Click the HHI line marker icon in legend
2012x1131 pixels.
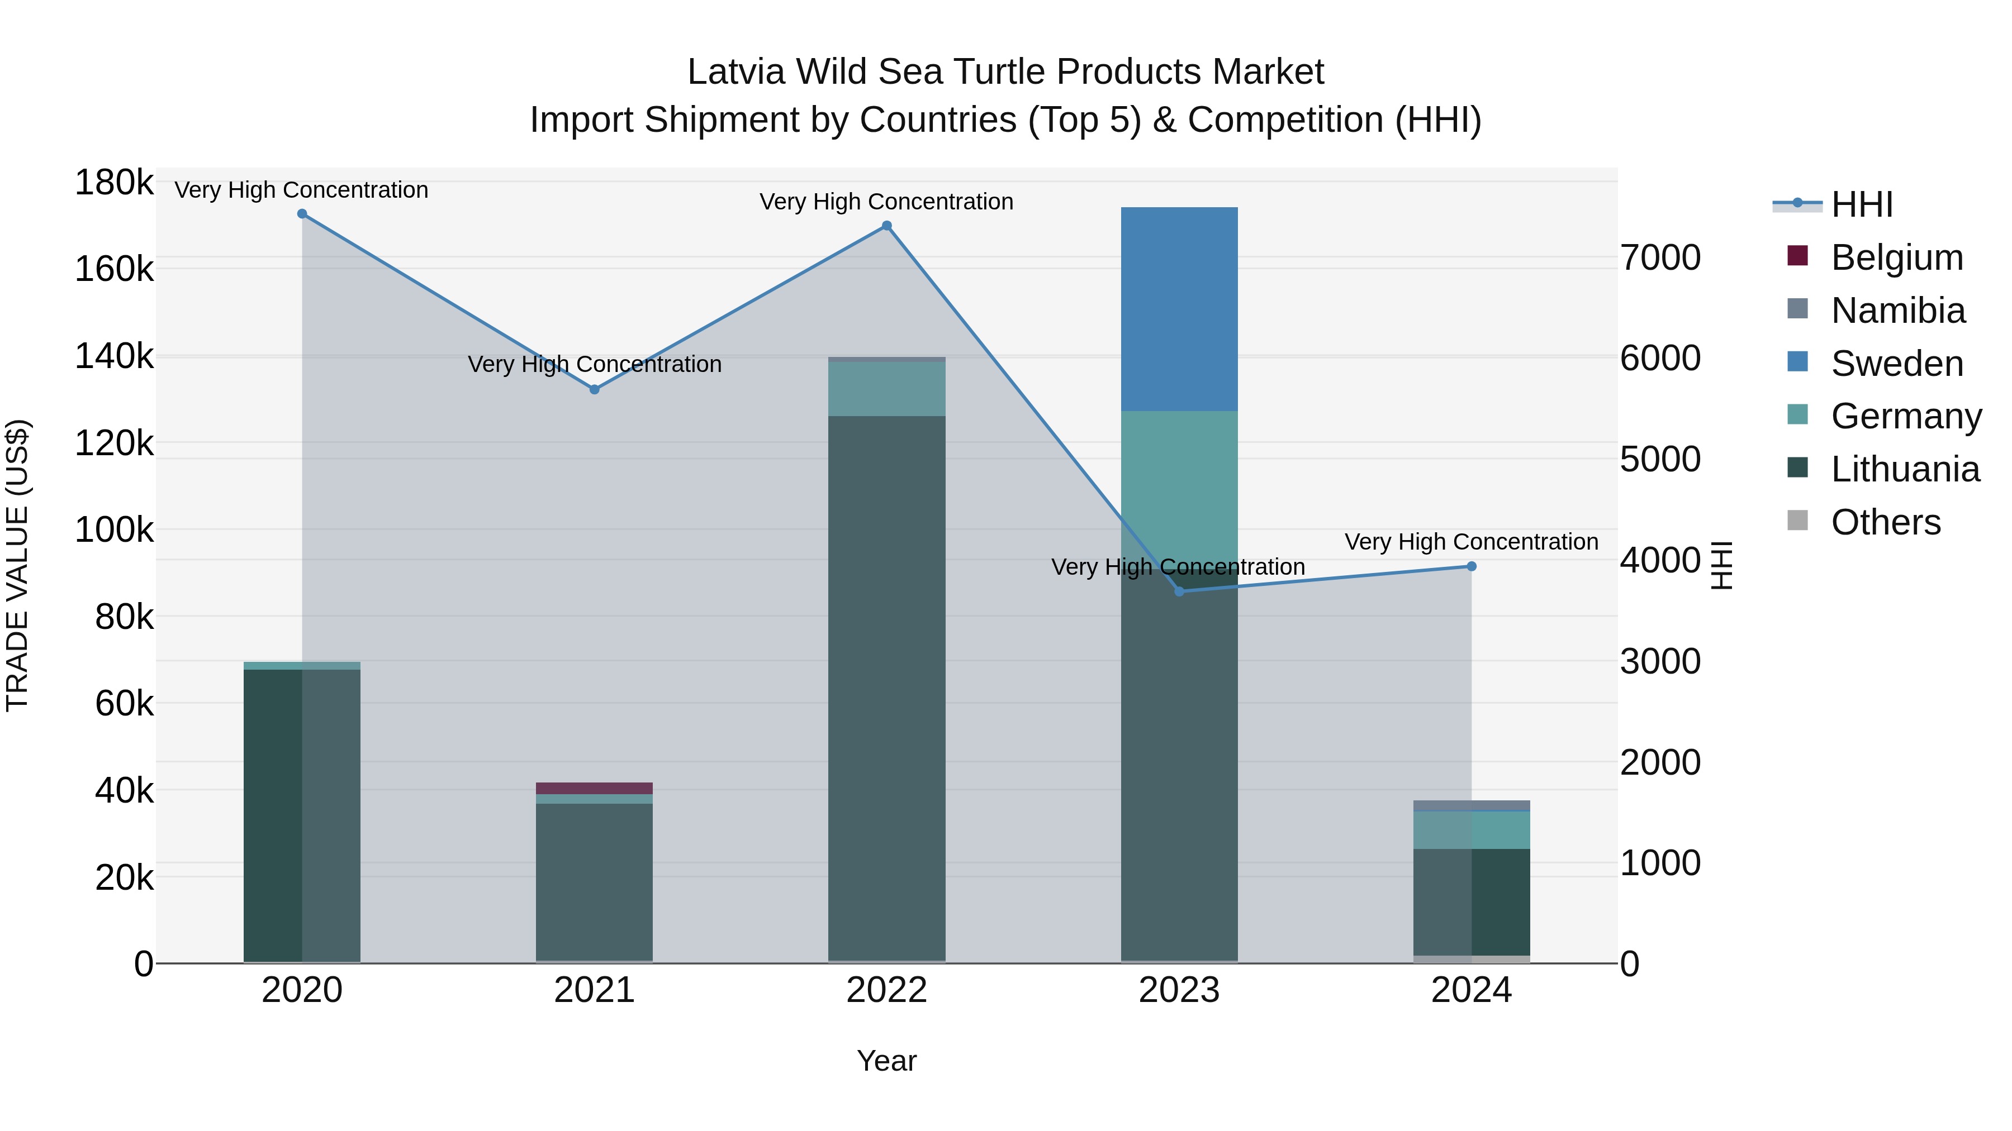coord(1797,203)
